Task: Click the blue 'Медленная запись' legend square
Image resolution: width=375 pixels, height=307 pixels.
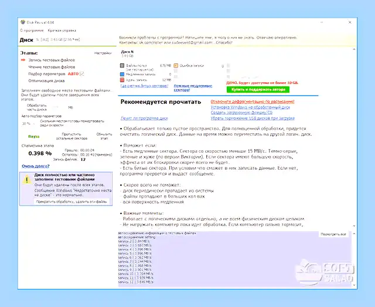Action: tap(122, 75)
